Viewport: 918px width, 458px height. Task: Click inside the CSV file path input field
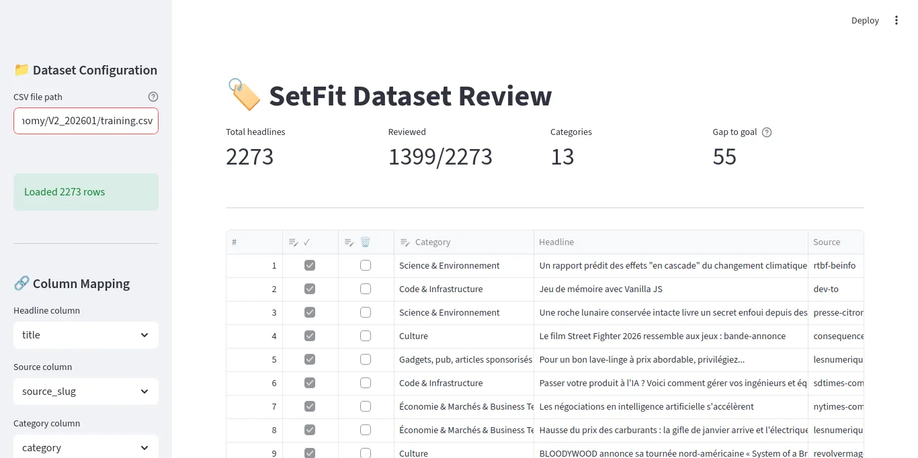click(85, 121)
